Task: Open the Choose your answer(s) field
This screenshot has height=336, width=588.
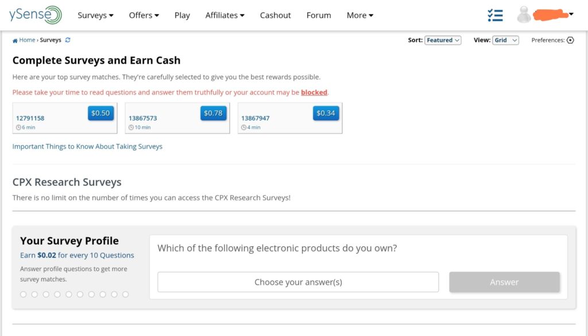Action: (298, 282)
